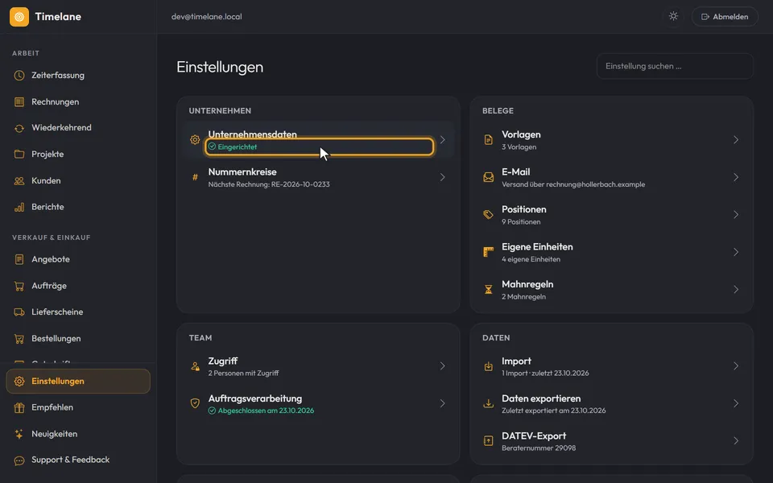Click the Abmelden logout button
773x483 pixels.
(x=725, y=17)
